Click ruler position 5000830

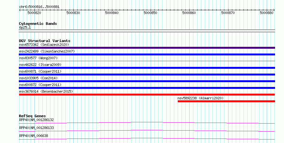click(73, 13)
